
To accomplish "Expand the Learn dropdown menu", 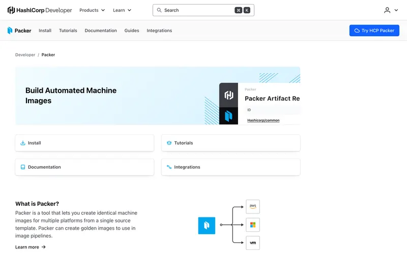I will 122,10.
